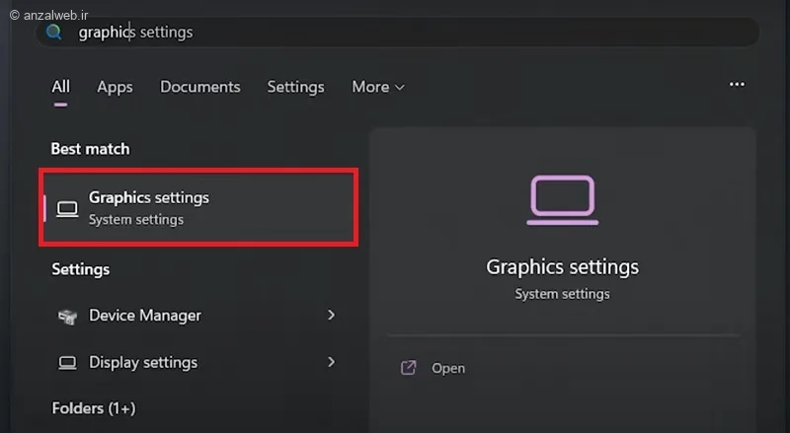Click the Graphics settings laptop icon in results

pos(67,208)
